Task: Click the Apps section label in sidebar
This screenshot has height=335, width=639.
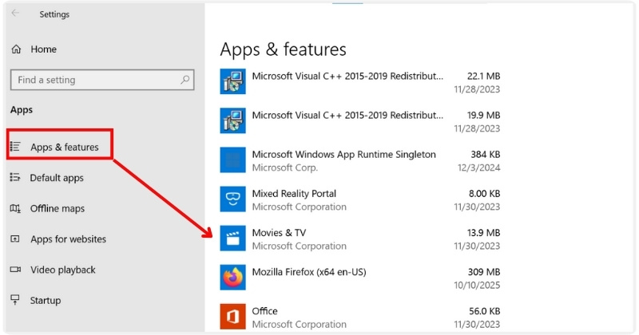Action: [x=22, y=110]
